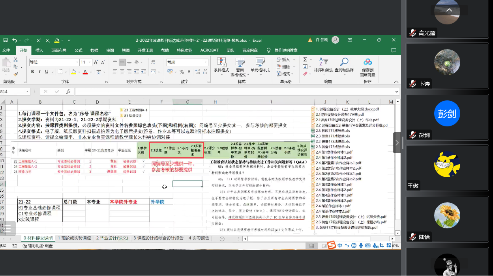Click the Cut scissors icon

pos(16,60)
